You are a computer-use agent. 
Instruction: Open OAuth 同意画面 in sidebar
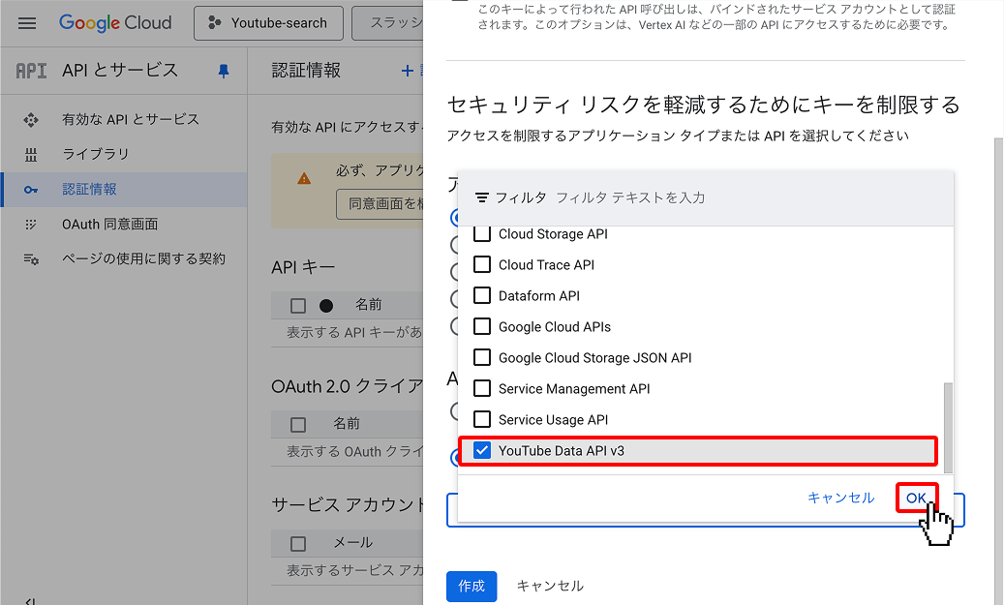pos(109,224)
